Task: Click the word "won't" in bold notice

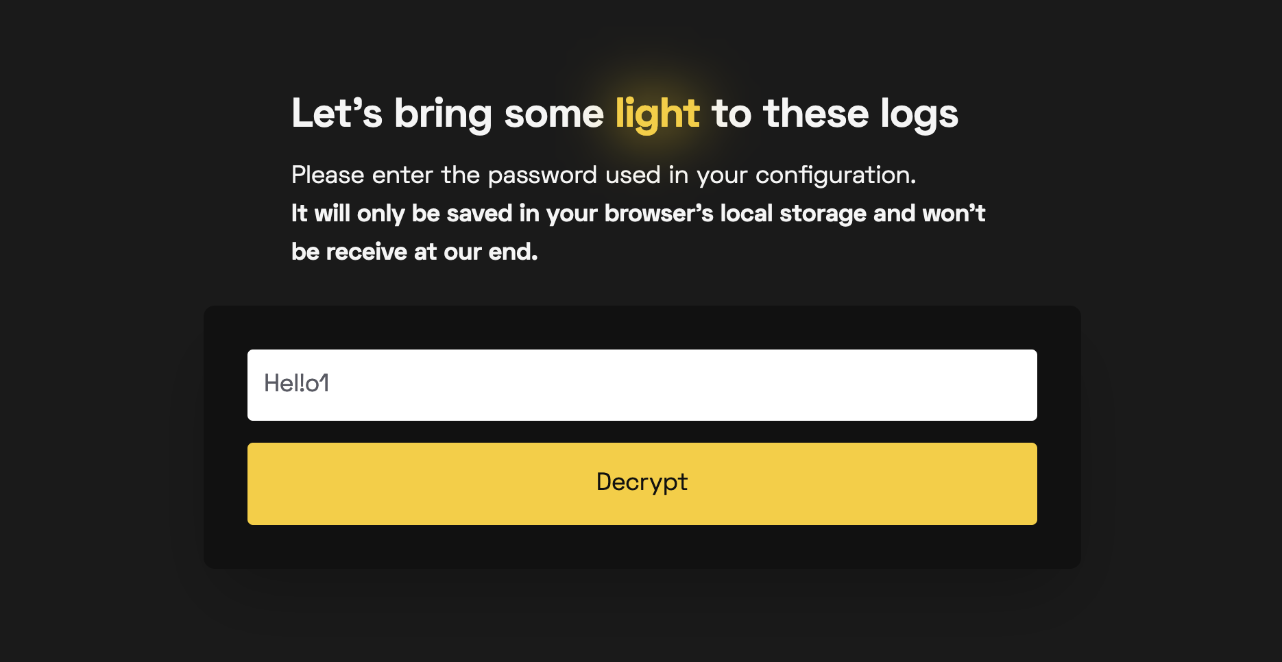Action: coord(954,214)
